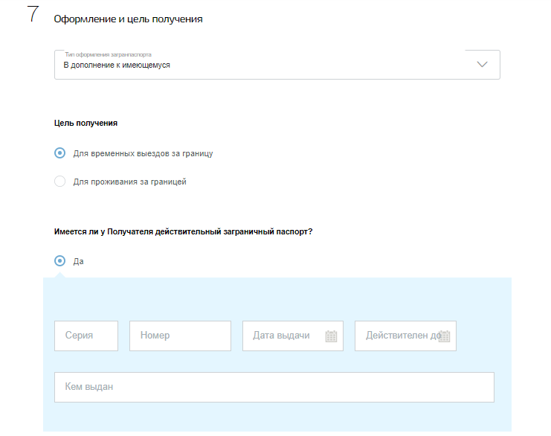The width and height of the screenshot is (551, 436).
Task: Select the 'Да' radio option
Action: point(59,261)
